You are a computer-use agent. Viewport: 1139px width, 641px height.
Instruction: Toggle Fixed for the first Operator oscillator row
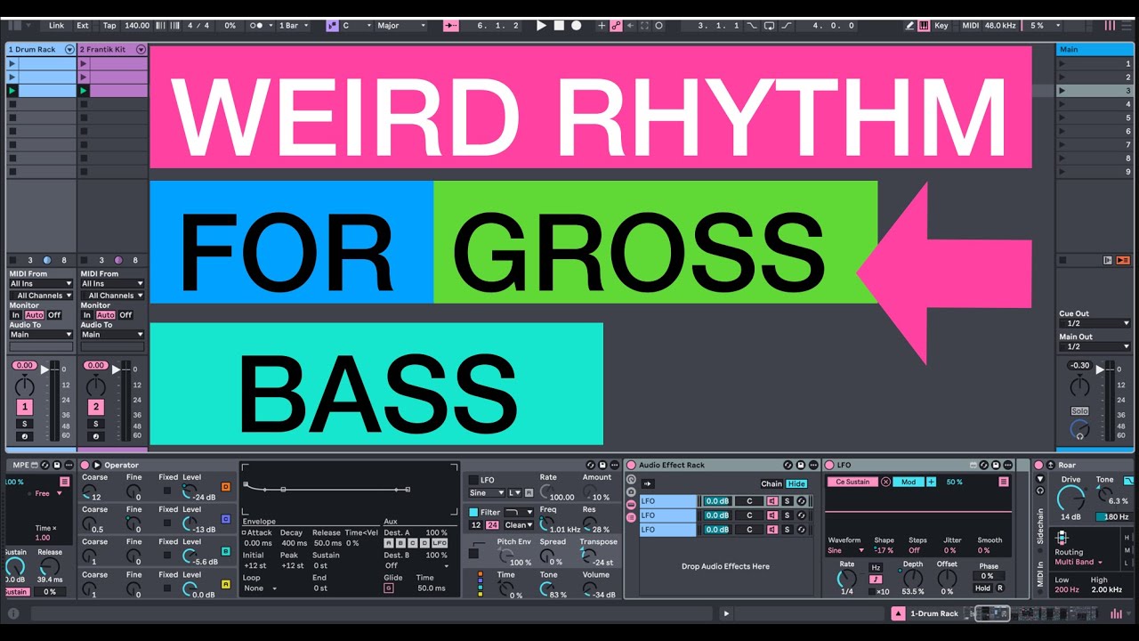point(167,491)
